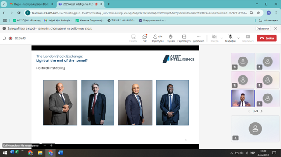
Task: Show the participants list with 174 people
Action: (158, 38)
